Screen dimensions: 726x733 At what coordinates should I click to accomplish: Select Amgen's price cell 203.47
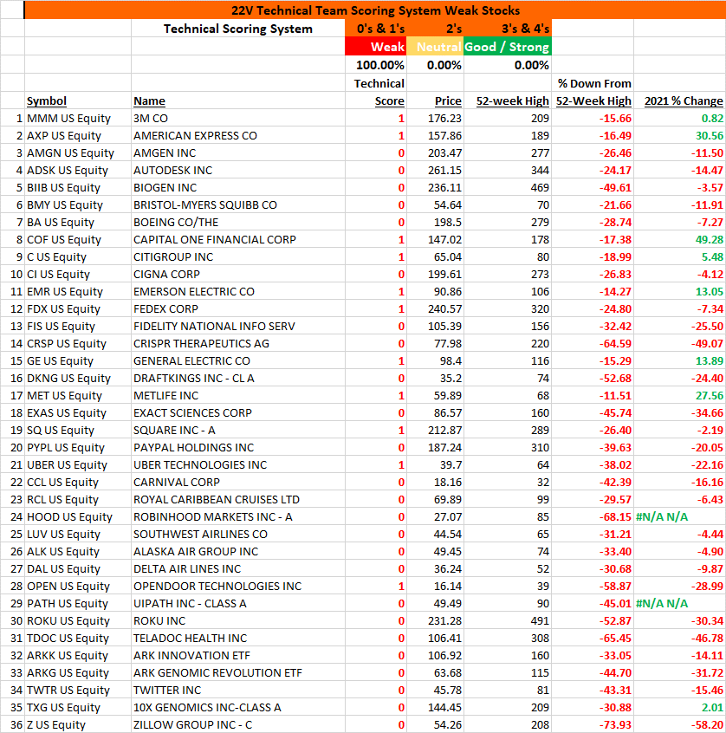[x=435, y=152]
